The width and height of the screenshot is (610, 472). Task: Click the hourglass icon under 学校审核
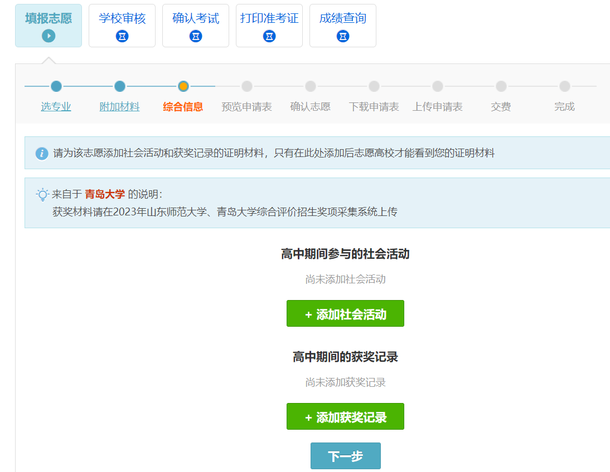(122, 36)
